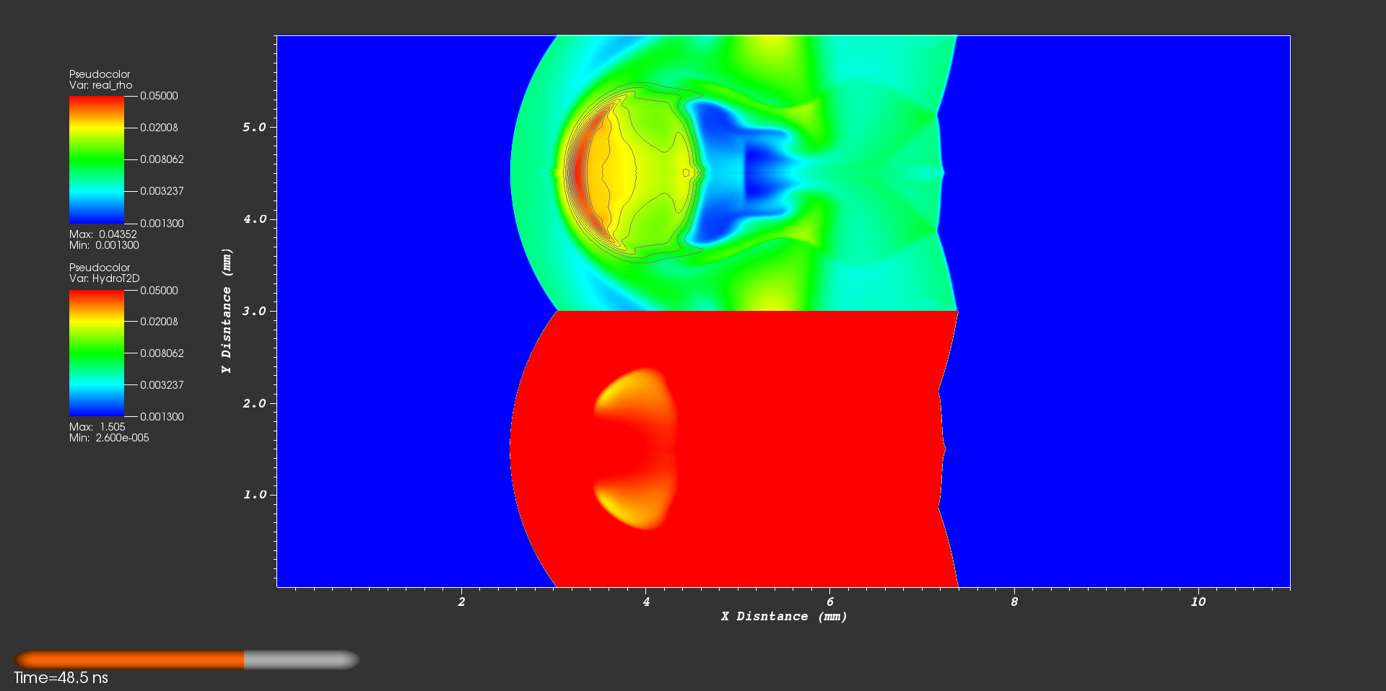Click the 0.003237 tick in HydroT2D legend
The image size is (1386, 691).
coord(162,385)
